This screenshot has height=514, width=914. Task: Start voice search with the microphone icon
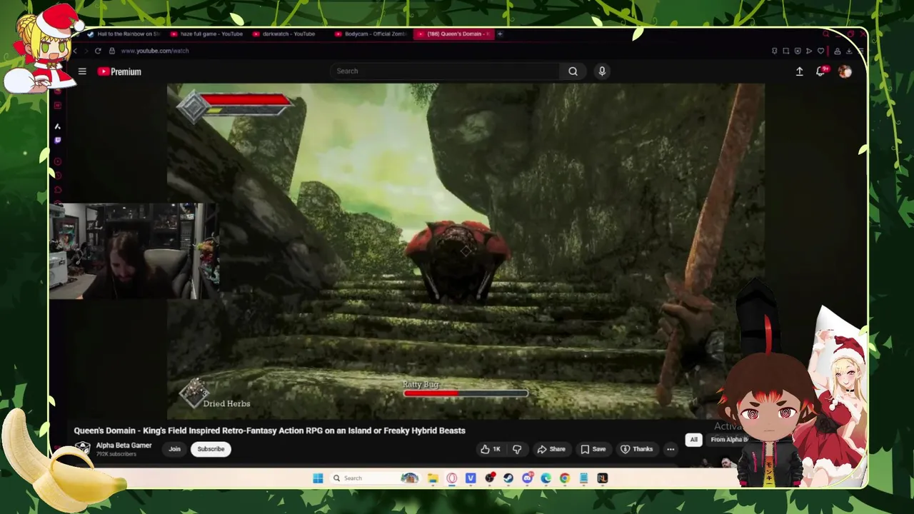point(602,71)
